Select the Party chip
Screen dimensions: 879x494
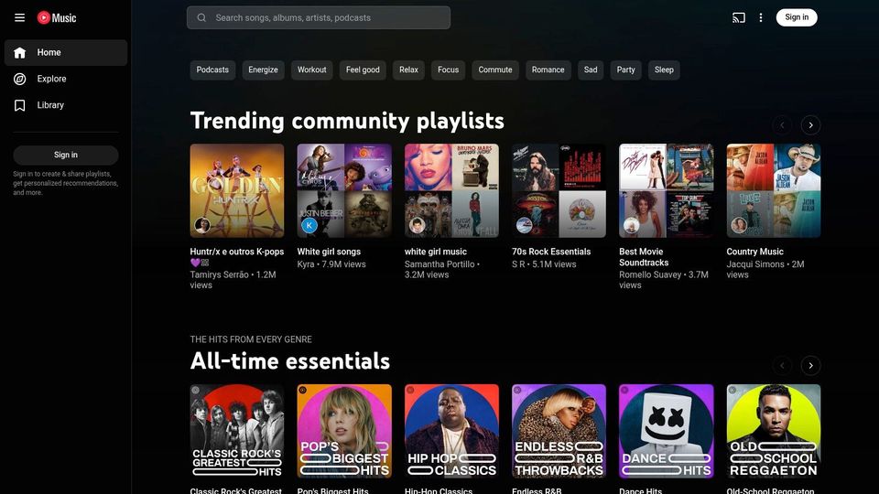pos(625,70)
